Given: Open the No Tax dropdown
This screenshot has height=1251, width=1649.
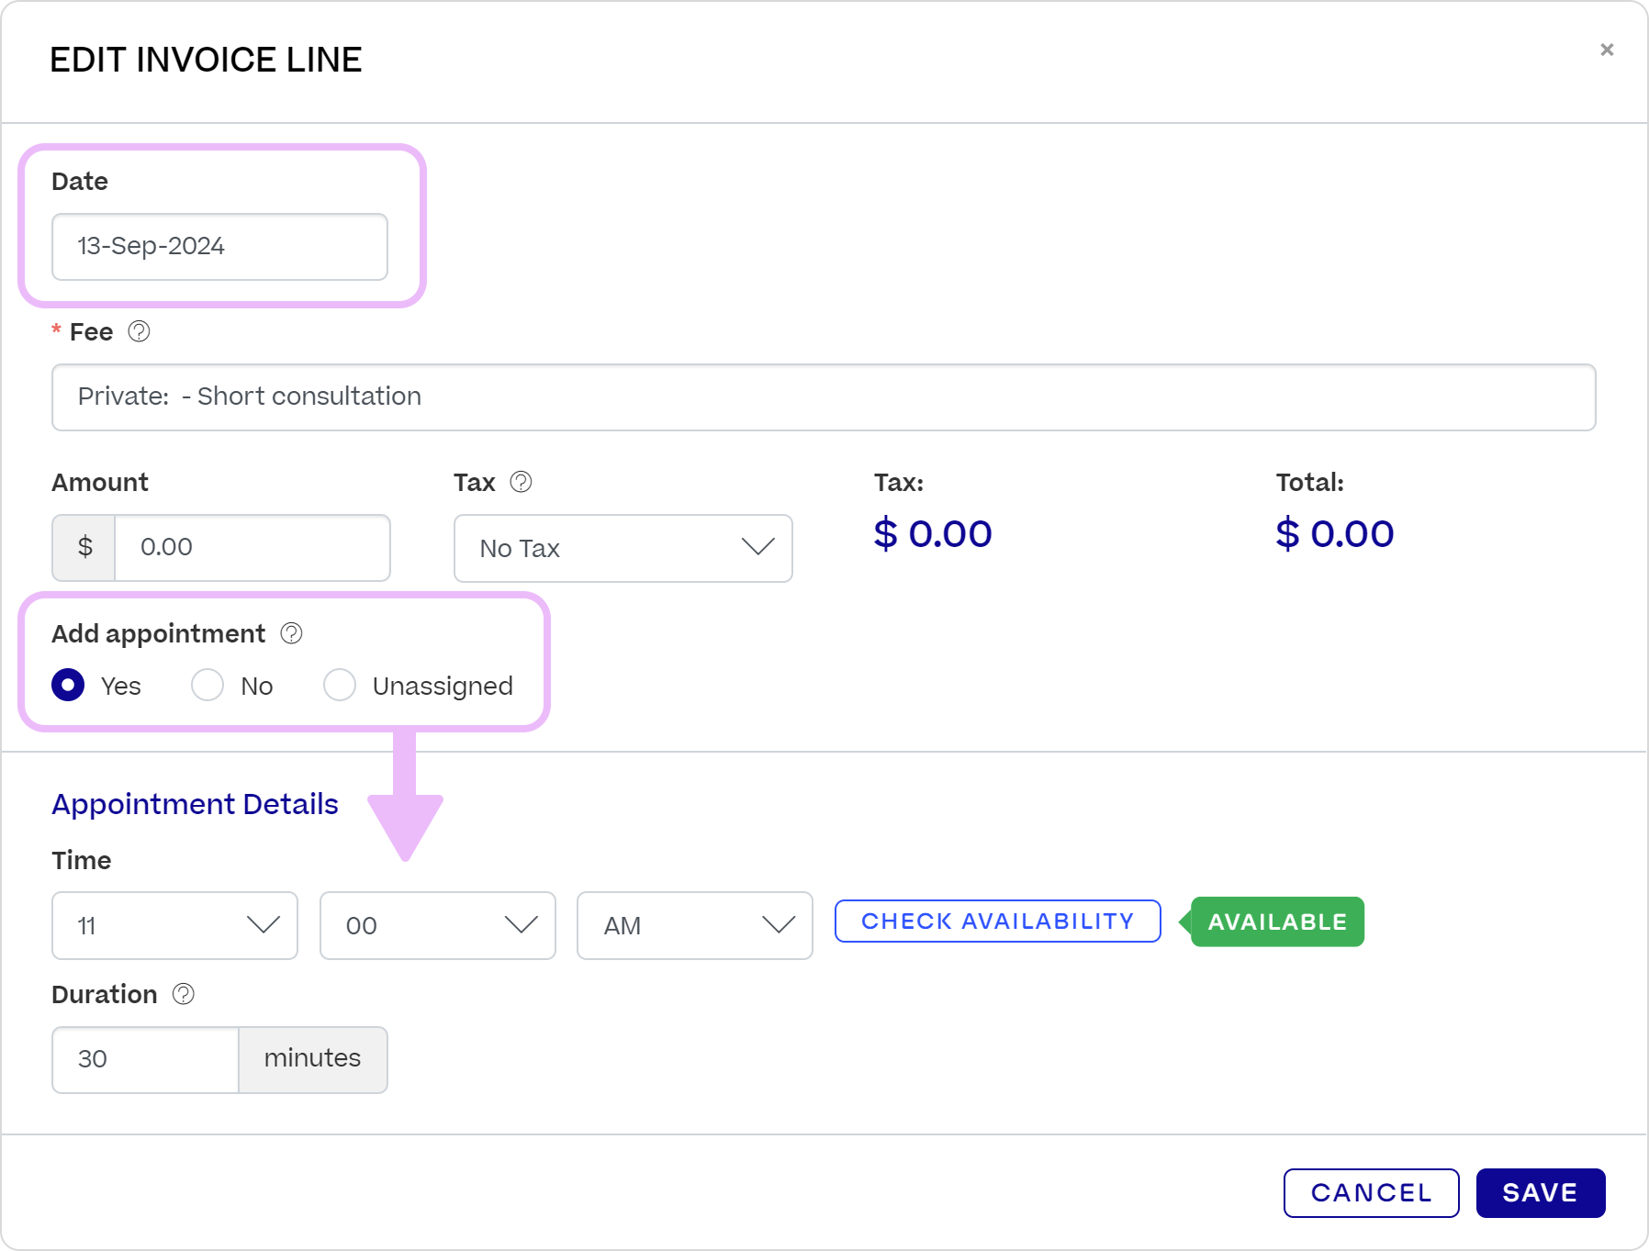Looking at the screenshot, I should pyautogui.click(x=623, y=548).
